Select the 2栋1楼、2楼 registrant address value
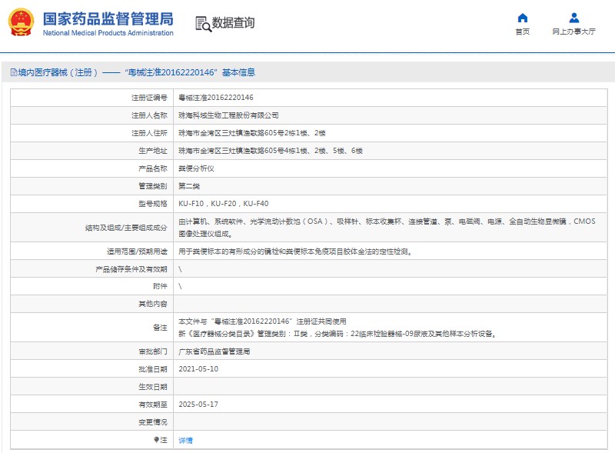This screenshot has width=615, height=453. click(x=252, y=133)
